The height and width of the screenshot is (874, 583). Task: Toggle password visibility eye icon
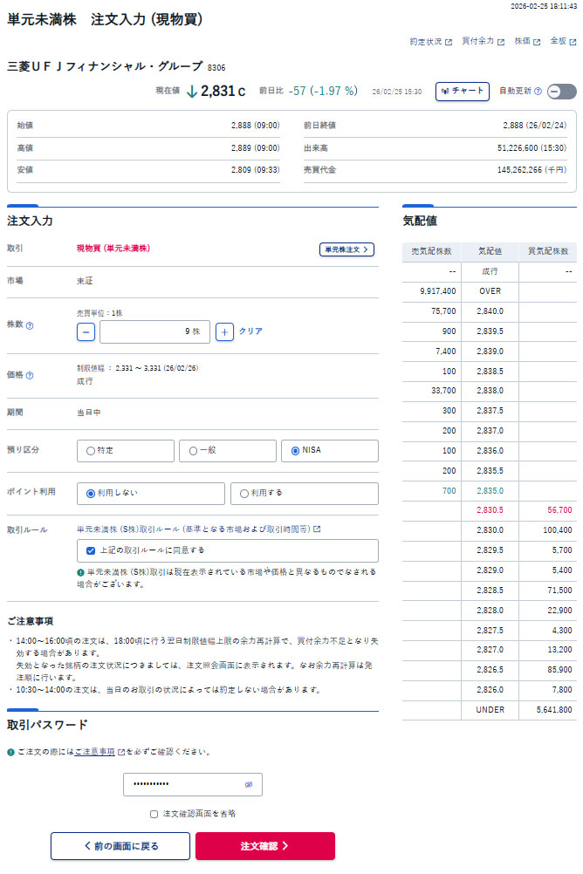point(249,785)
